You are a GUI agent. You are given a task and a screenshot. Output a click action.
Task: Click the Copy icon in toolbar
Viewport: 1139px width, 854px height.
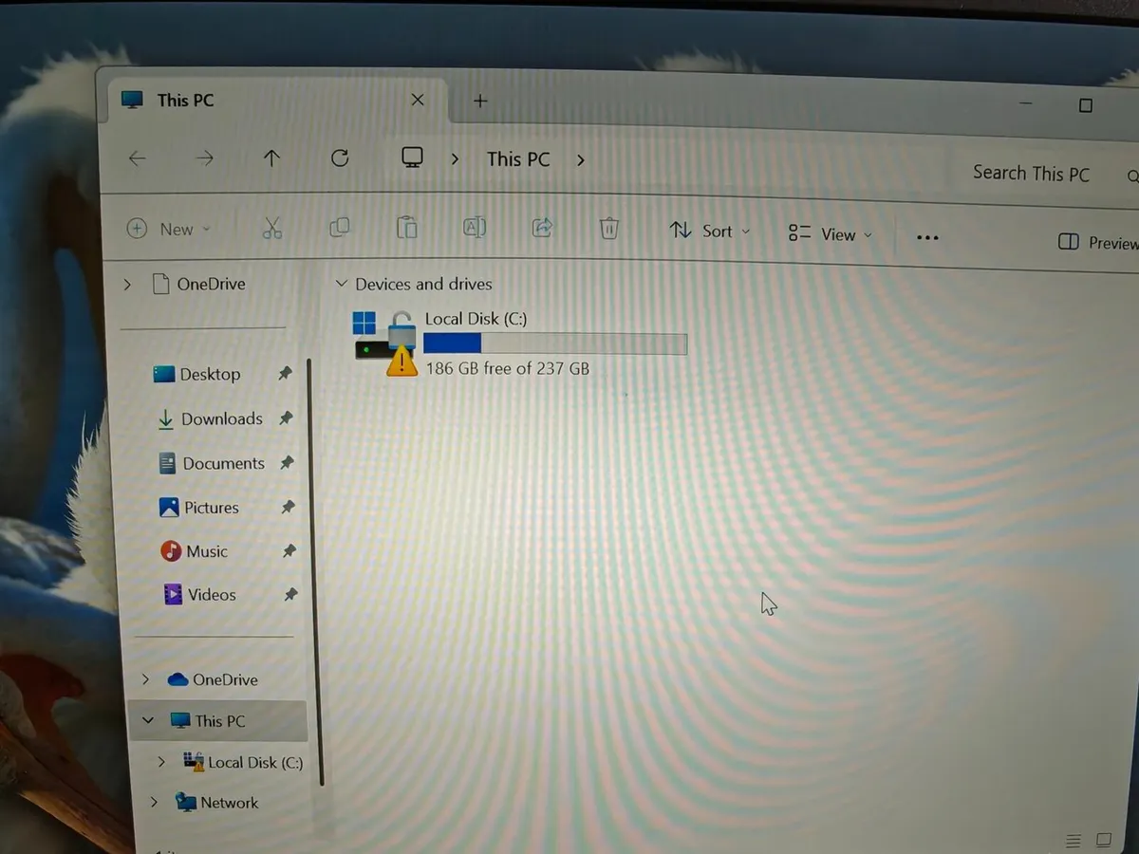coord(339,228)
